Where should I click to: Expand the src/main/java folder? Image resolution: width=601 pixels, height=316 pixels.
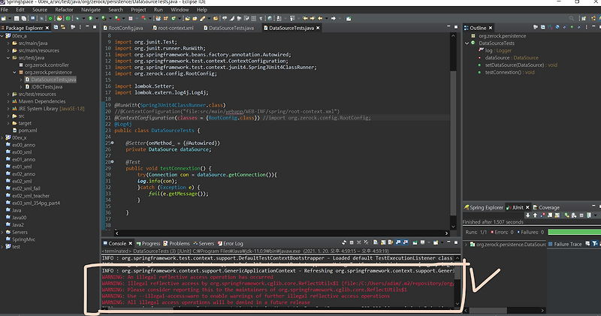coord(7,43)
